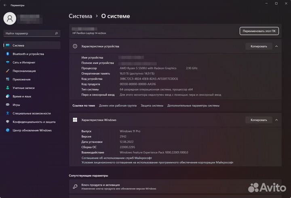This screenshot has width=291, height=198.
Task: Click the search magnifier icon
Action: coord(57,33)
